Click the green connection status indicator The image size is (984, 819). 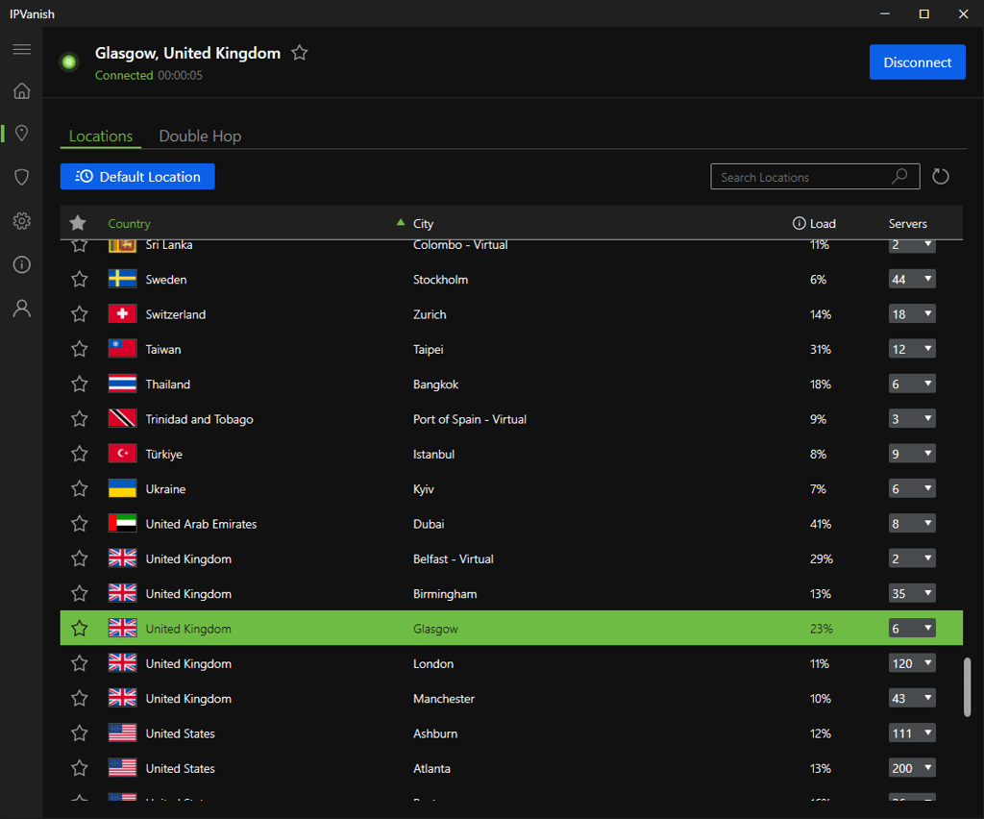click(69, 62)
